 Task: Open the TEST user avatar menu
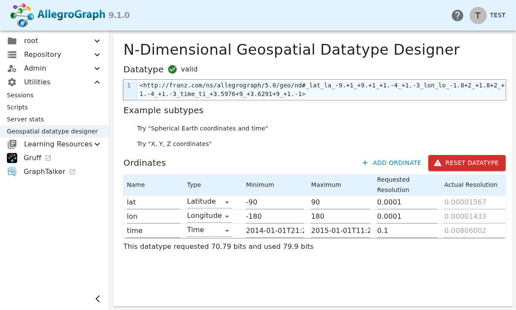478,15
